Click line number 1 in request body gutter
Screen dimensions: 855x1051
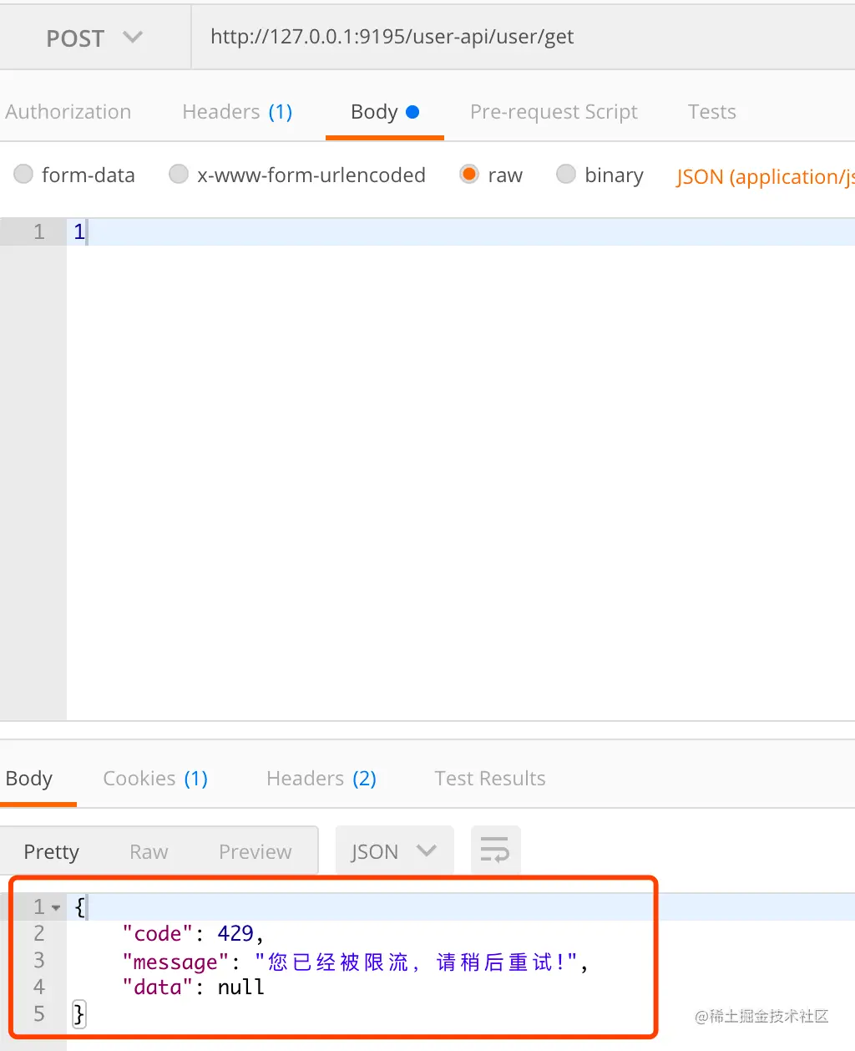tap(38, 231)
